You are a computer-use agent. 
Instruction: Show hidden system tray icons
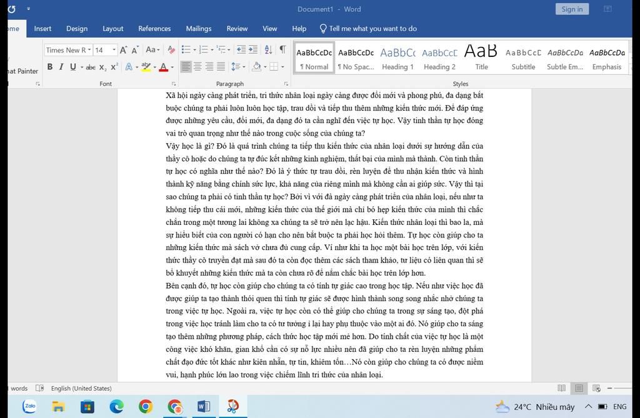[x=588, y=406]
